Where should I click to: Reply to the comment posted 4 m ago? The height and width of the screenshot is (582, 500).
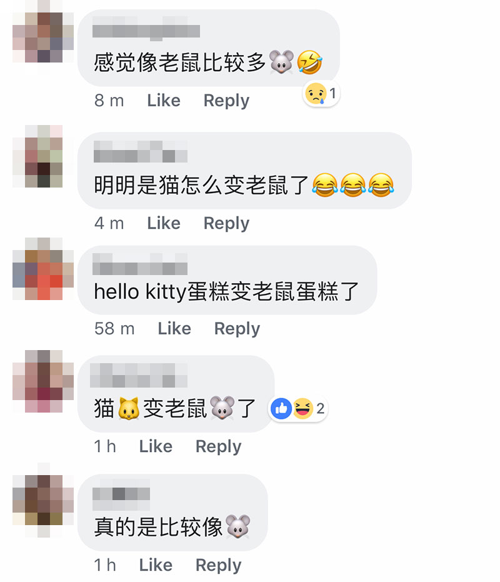click(226, 223)
